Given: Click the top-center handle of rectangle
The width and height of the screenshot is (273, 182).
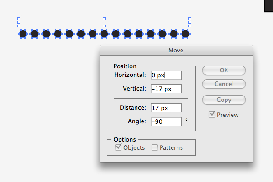Looking at the screenshot, I should tap(104, 19).
